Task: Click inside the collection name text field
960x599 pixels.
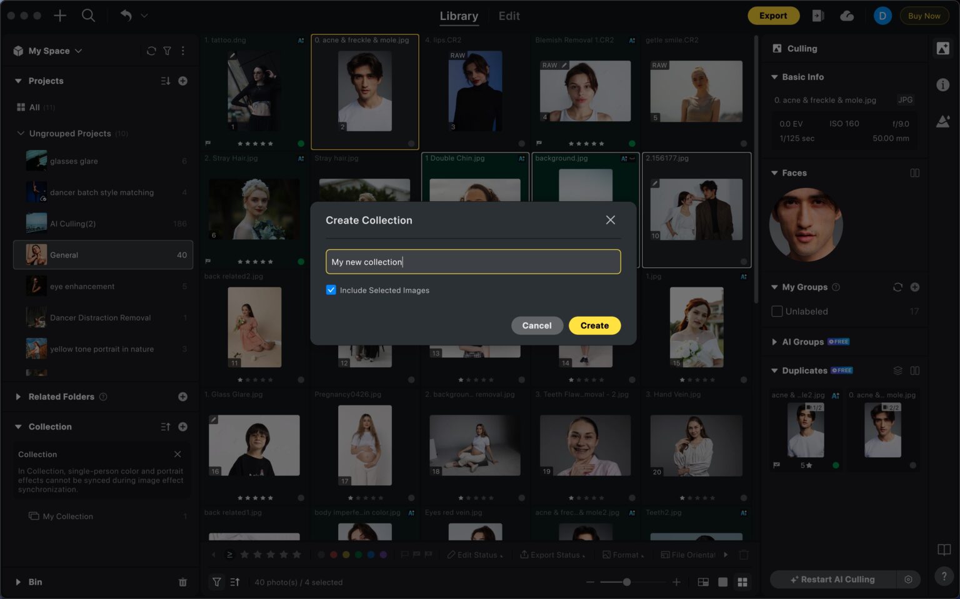Action: 472,261
